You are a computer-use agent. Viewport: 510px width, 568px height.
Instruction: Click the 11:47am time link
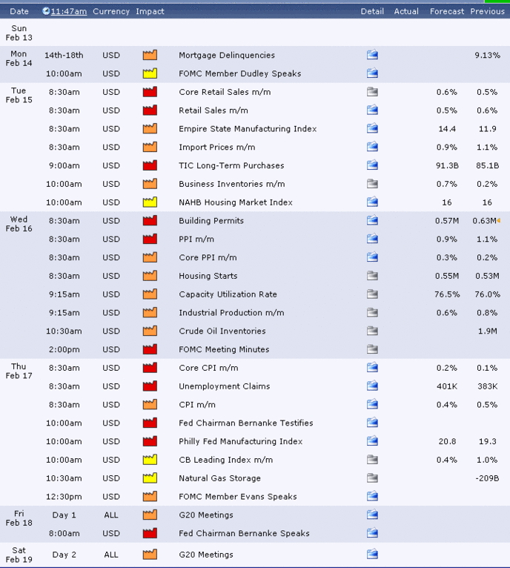pos(69,12)
